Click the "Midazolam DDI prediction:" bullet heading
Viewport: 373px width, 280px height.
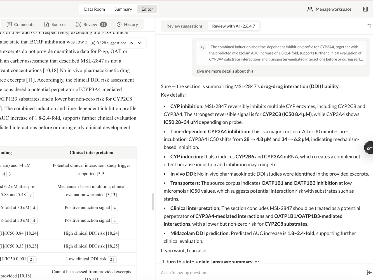coord(200,234)
